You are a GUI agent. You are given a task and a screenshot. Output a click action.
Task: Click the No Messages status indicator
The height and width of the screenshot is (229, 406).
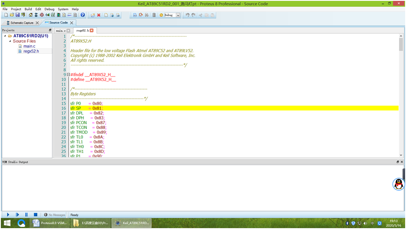[55, 215]
